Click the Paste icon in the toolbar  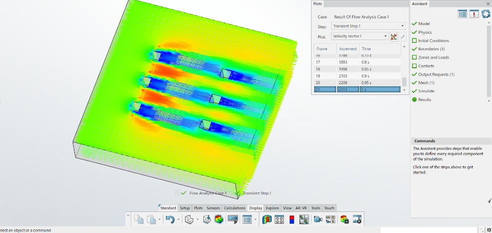(152, 219)
